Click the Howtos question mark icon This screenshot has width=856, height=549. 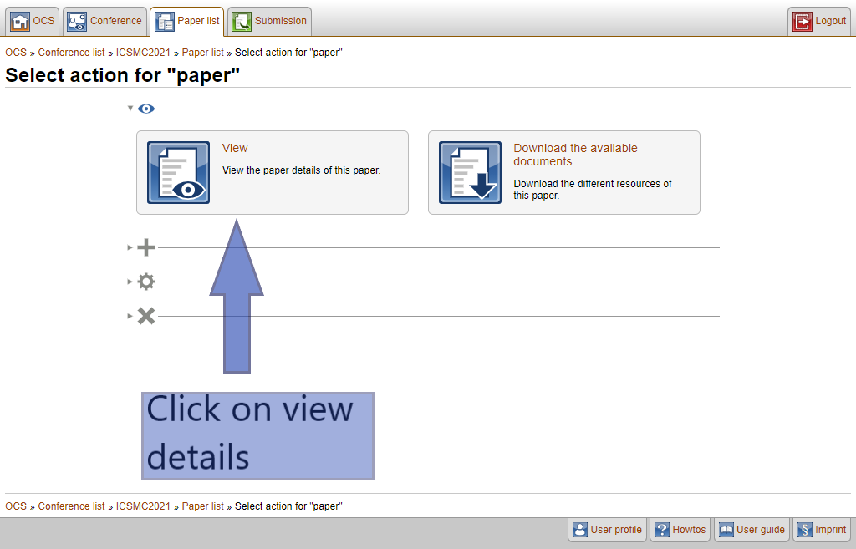661,530
